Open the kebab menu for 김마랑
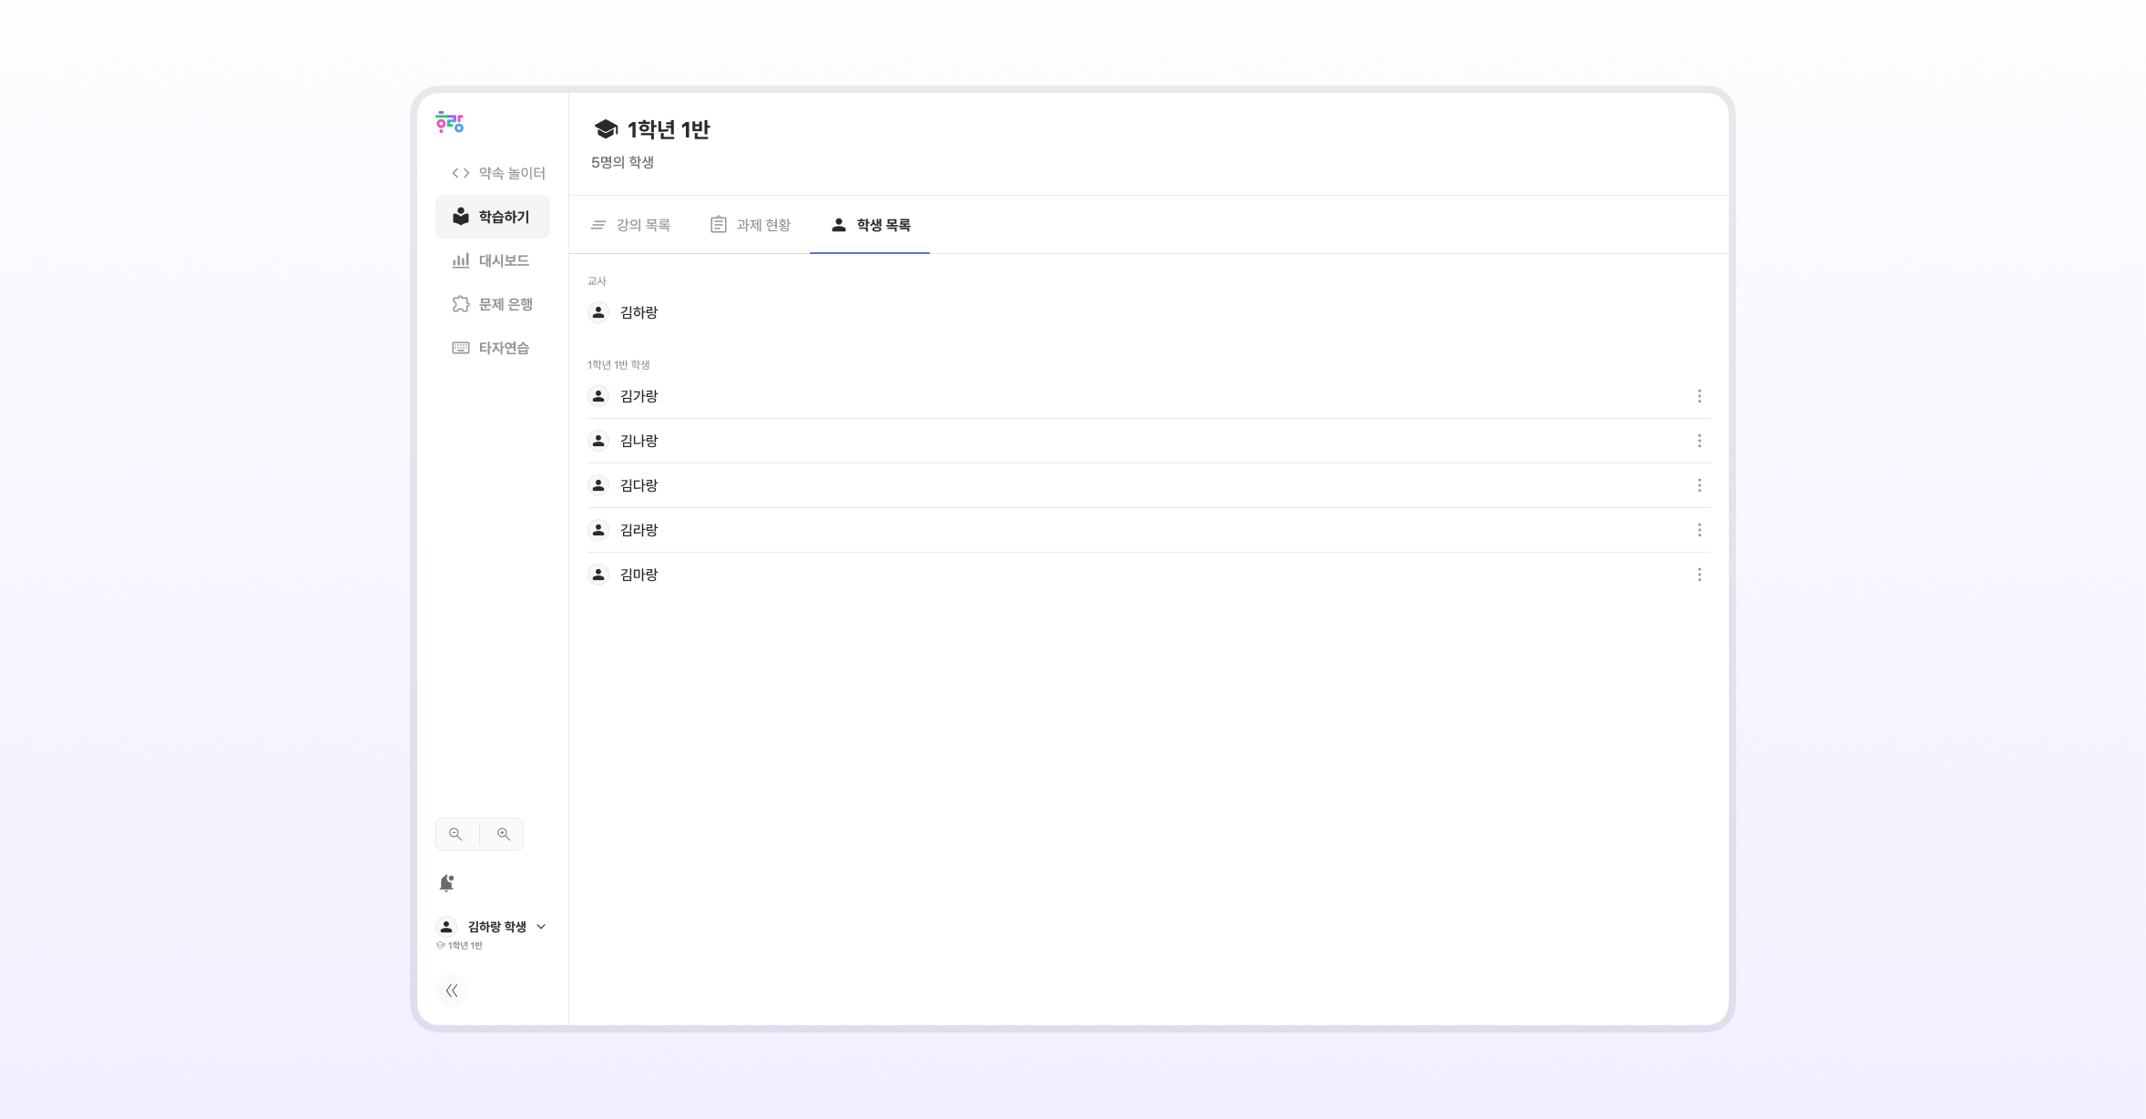Screen dimensions: 2146x1119 [1699, 575]
